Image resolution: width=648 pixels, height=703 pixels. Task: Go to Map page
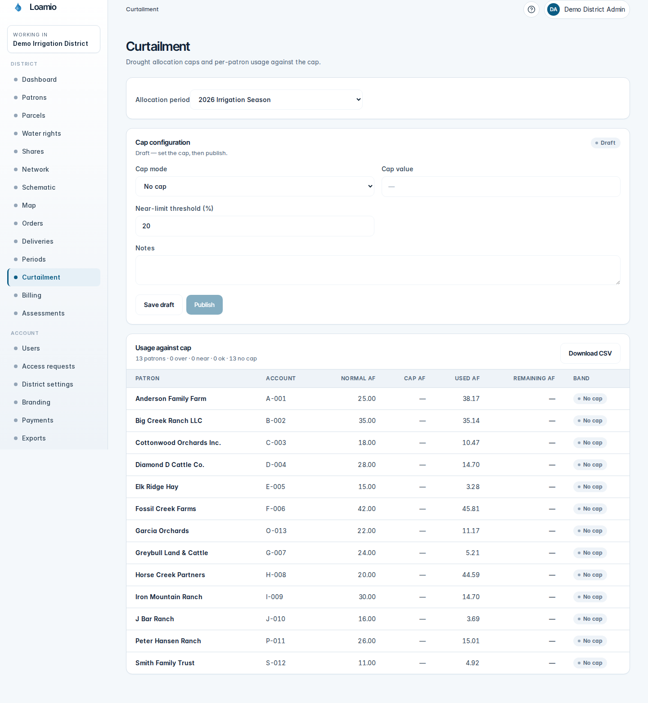[54, 205]
